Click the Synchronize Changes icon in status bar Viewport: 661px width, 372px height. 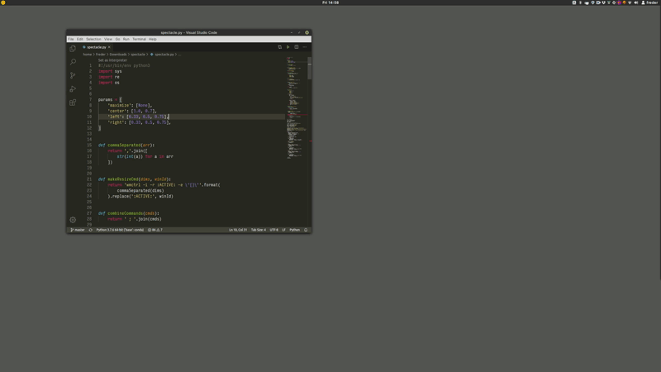(x=91, y=230)
